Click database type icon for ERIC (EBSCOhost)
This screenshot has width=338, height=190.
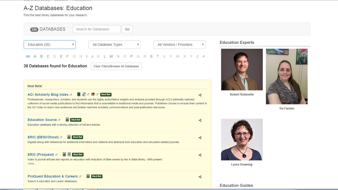coord(69,137)
